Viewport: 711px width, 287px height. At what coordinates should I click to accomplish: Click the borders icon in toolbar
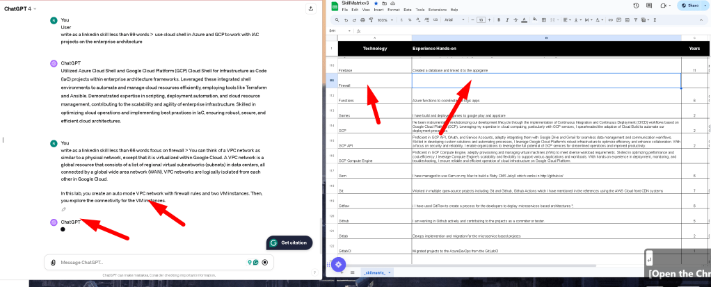tap(543, 20)
